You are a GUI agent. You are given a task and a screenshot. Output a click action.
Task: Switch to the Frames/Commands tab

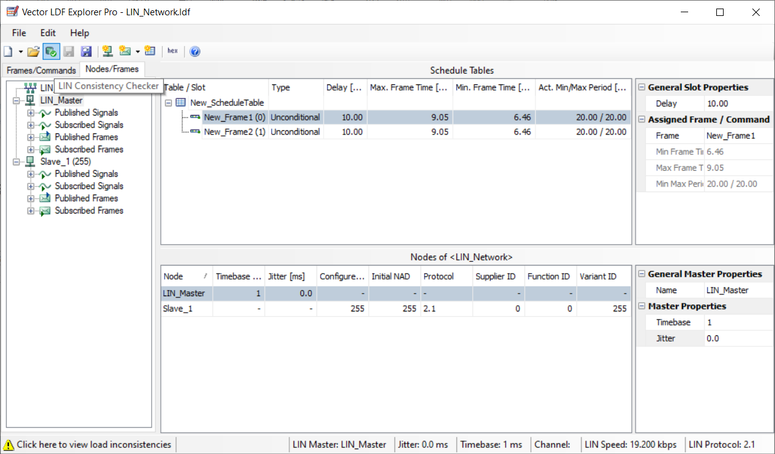coord(41,70)
